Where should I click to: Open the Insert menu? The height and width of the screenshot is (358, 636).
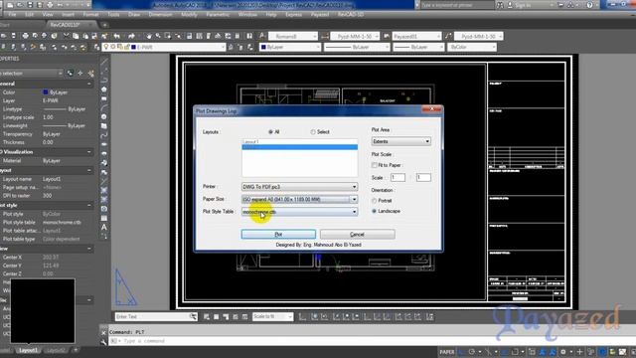[68, 14]
